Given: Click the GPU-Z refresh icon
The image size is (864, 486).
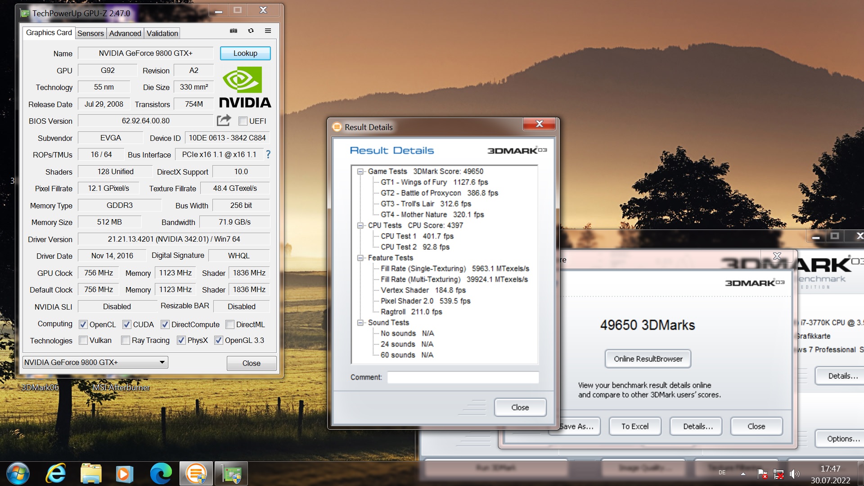Looking at the screenshot, I should (x=251, y=31).
